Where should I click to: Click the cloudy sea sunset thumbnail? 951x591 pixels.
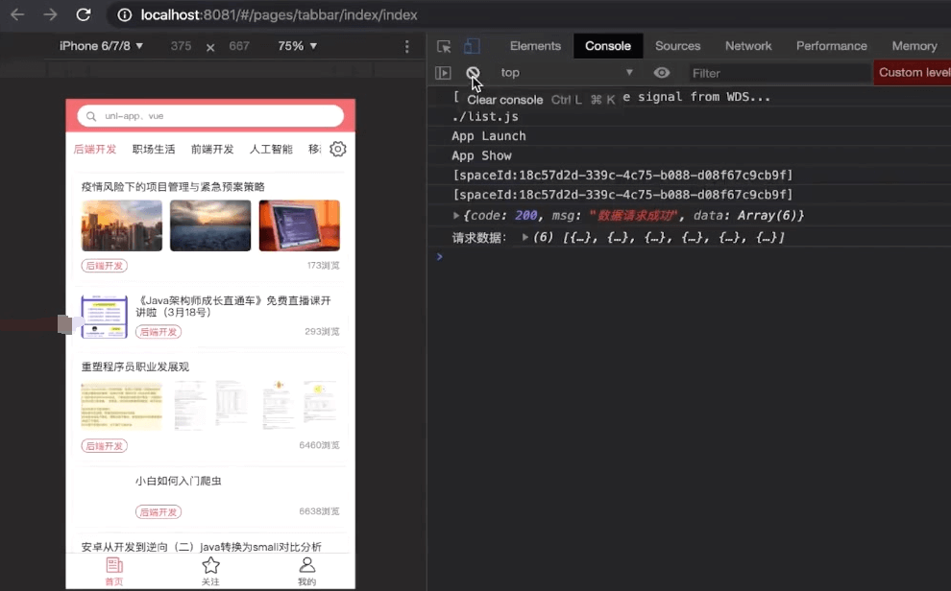[x=210, y=225]
